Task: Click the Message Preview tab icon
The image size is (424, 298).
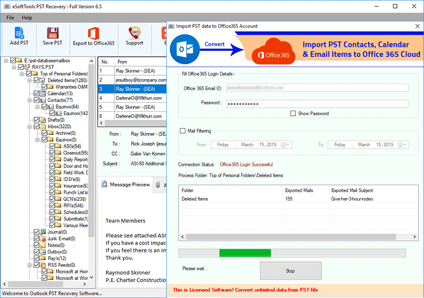Action: coord(104,185)
